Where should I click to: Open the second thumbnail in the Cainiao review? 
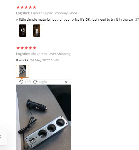pyautogui.click(x=37, y=31)
